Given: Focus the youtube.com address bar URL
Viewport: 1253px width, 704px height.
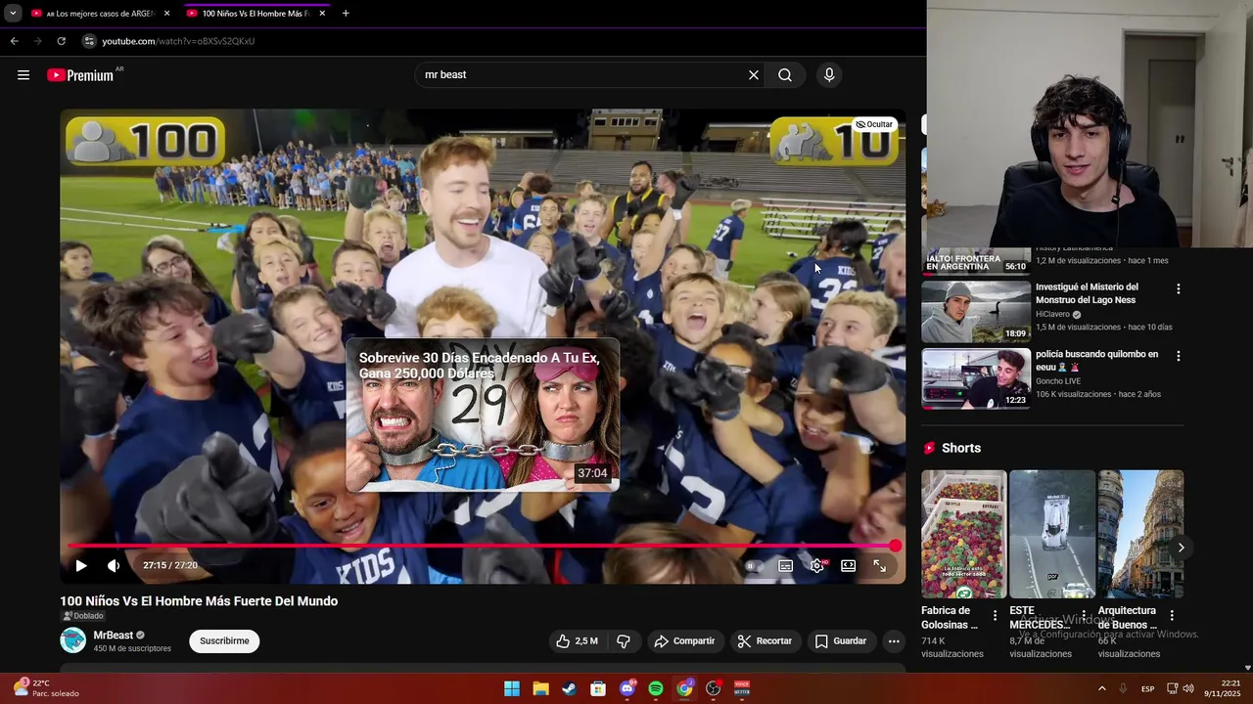Looking at the screenshot, I should (x=178, y=41).
